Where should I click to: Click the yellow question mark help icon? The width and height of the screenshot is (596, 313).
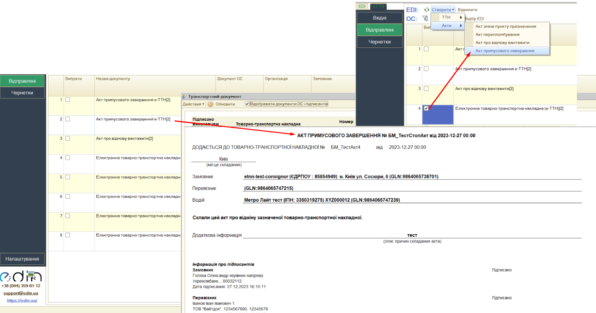pos(211,104)
